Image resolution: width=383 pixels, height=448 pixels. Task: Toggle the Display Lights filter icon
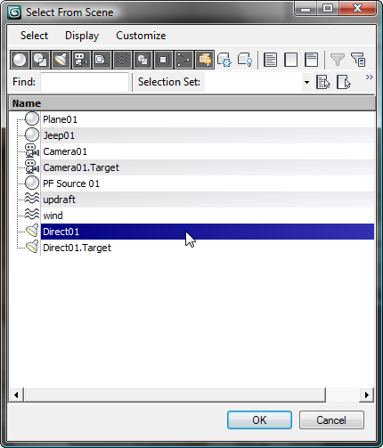click(x=61, y=60)
